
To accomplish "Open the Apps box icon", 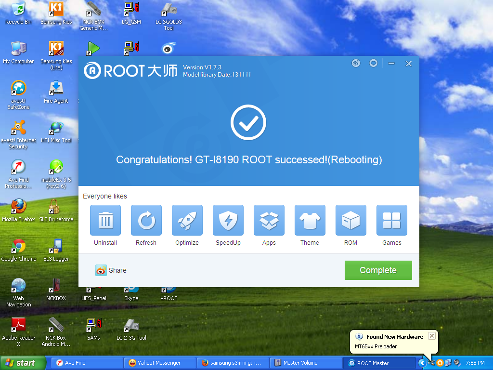I will tap(269, 221).
